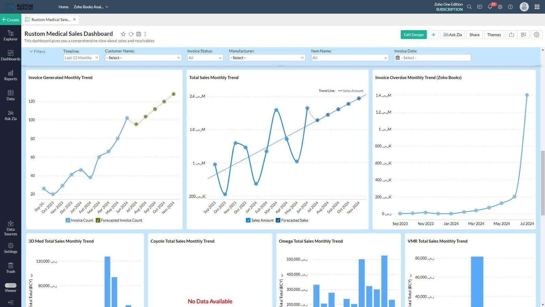Image resolution: width=545 pixels, height=307 pixels.
Task: Go to Dashboards in the sidebar
Action: [x=11, y=55]
